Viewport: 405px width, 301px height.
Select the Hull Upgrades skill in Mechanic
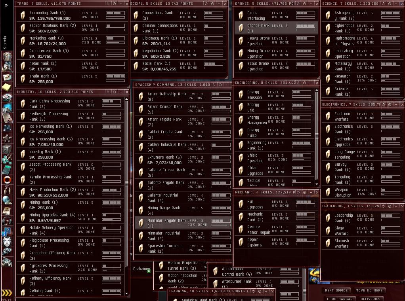276,204
